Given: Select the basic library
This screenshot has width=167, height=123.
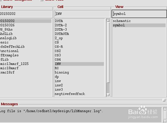Looking at the screenshot, I should click(x=4, y=42).
